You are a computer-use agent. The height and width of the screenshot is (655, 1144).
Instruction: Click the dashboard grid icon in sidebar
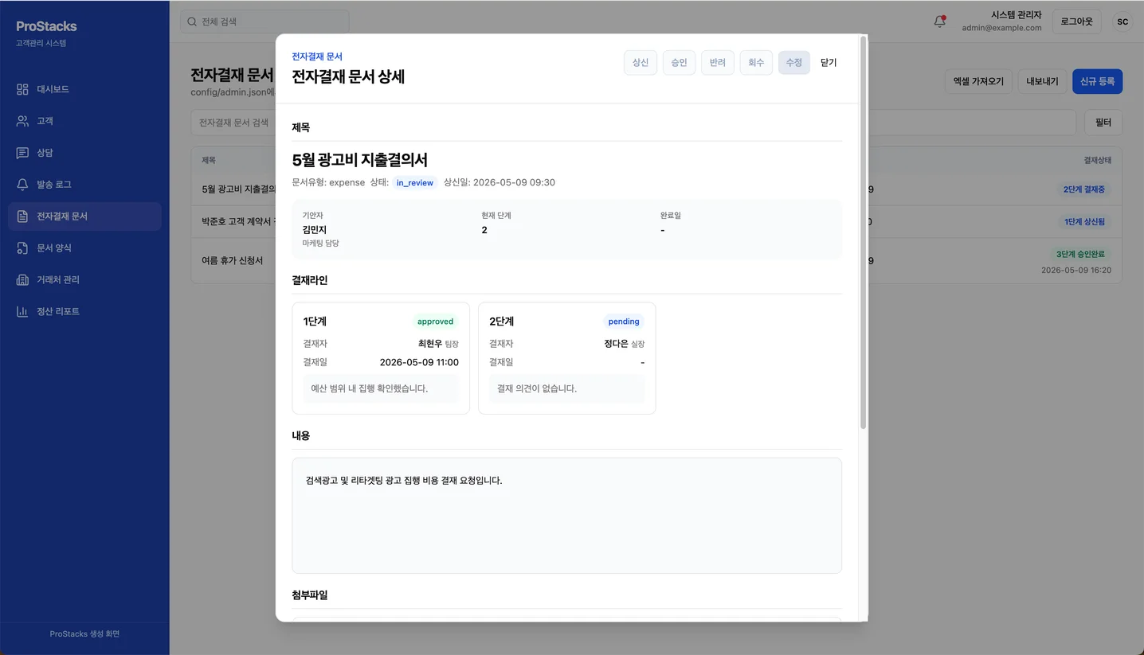tap(22, 89)
